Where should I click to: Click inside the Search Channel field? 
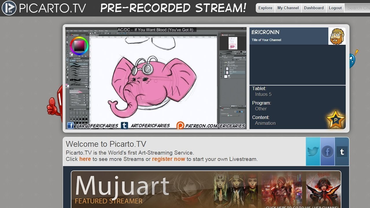pyautogui.click(x=357, y=8)
